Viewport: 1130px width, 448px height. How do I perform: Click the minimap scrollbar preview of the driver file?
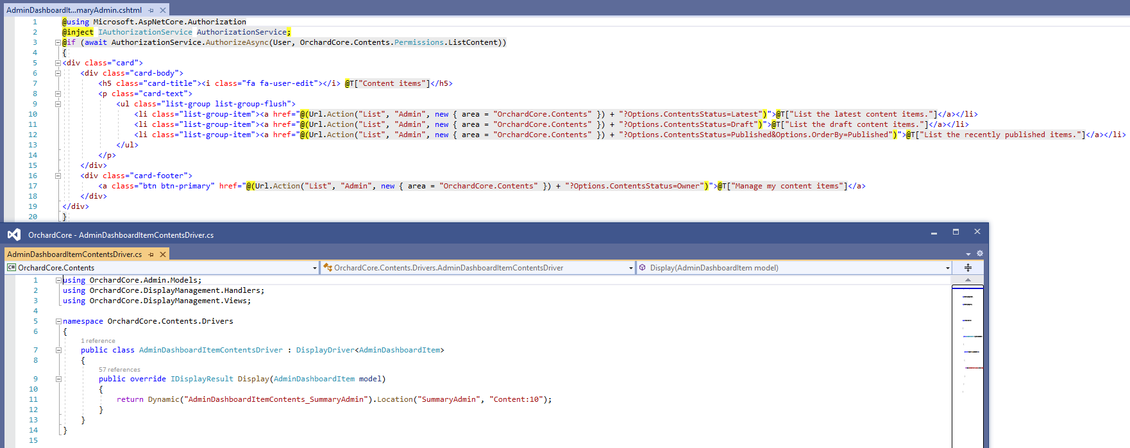pyautogui.click(x=968, y=365)
